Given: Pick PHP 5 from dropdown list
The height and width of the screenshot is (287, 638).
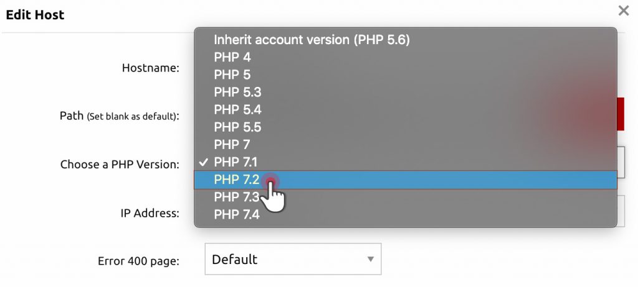Looking at the screenshot, I should [405, 75].
